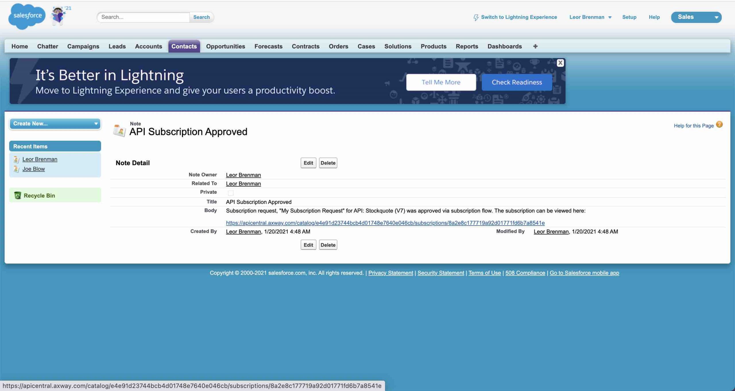
Task: Open the Chatter tab
Action: point(47,46)
